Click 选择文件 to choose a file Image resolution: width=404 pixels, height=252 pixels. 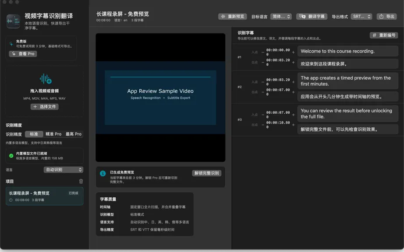[x=45, y=107]
